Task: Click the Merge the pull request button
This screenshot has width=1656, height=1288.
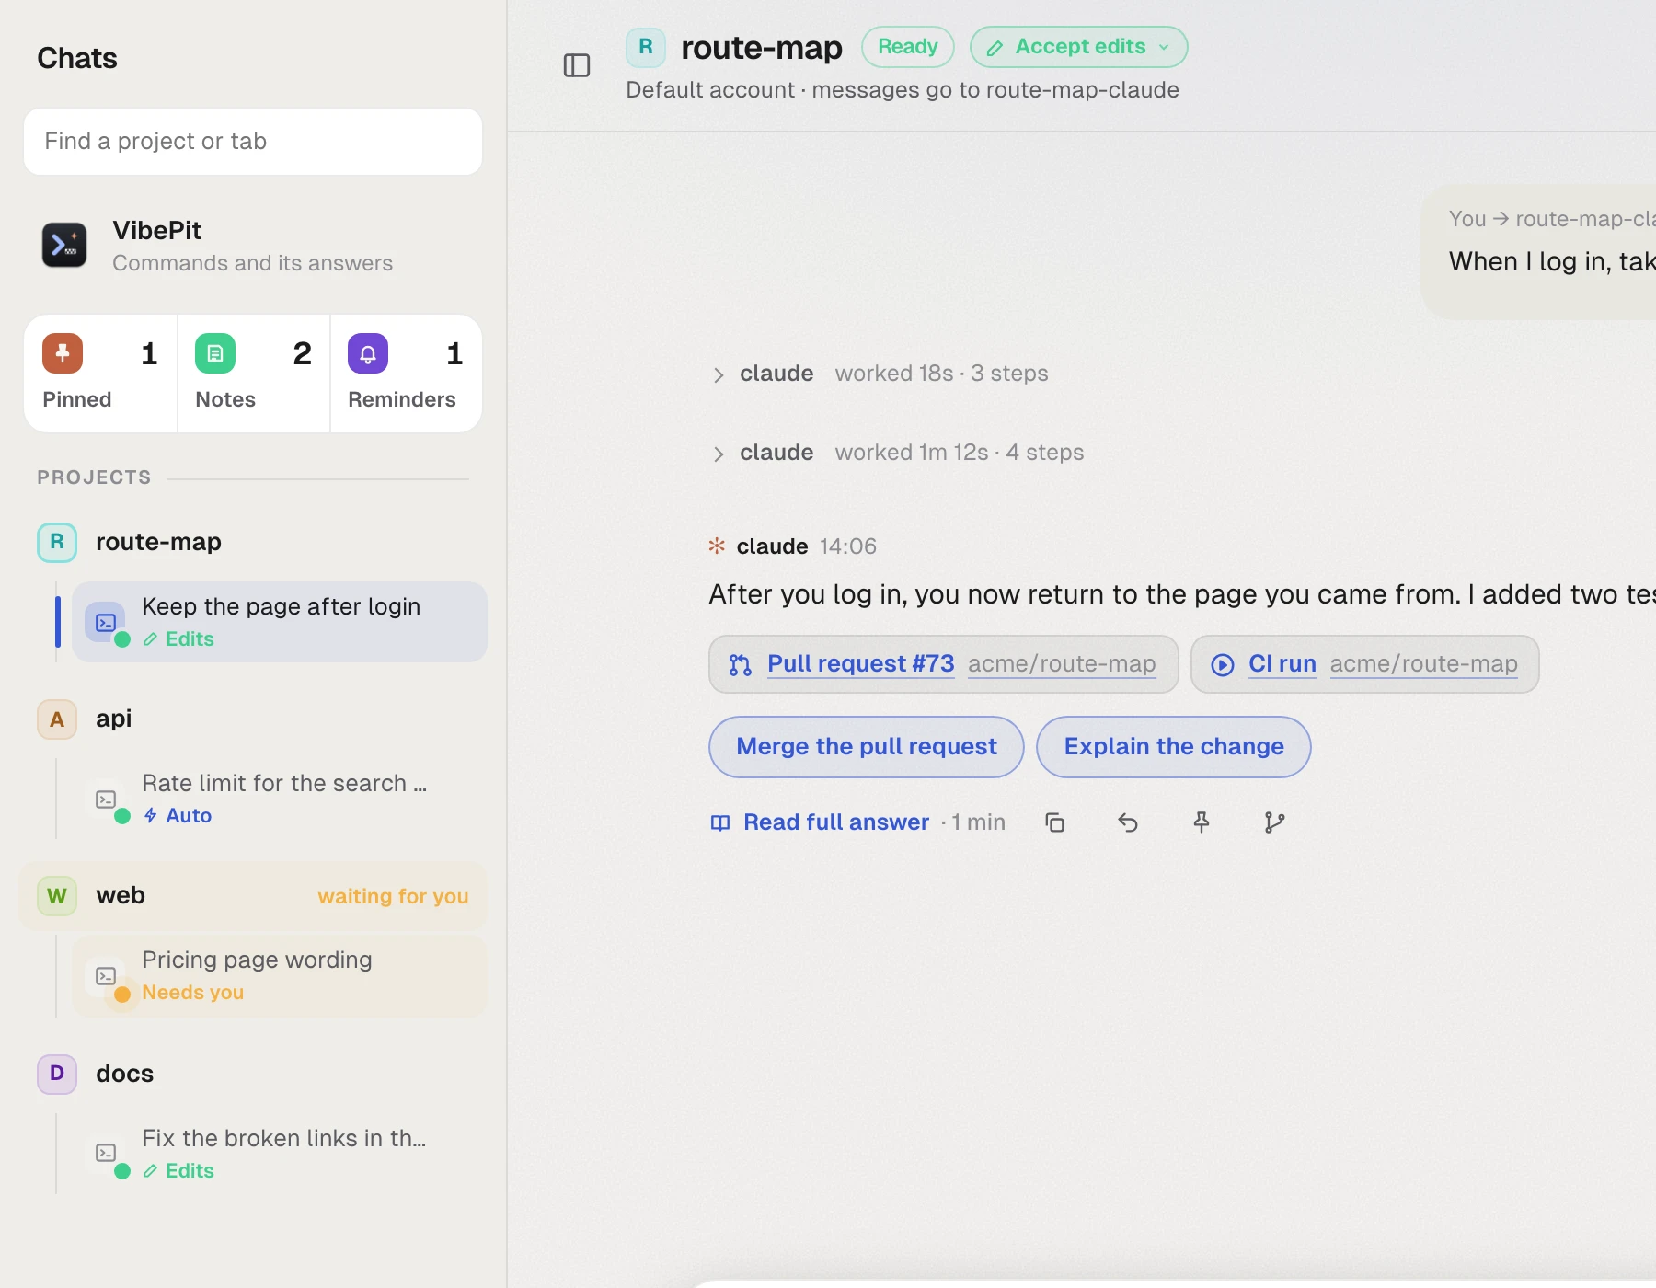Action: 867,747
